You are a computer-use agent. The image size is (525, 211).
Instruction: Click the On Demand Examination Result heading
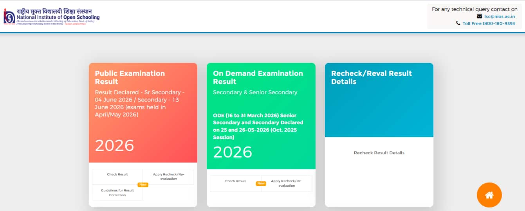point(258,77)
